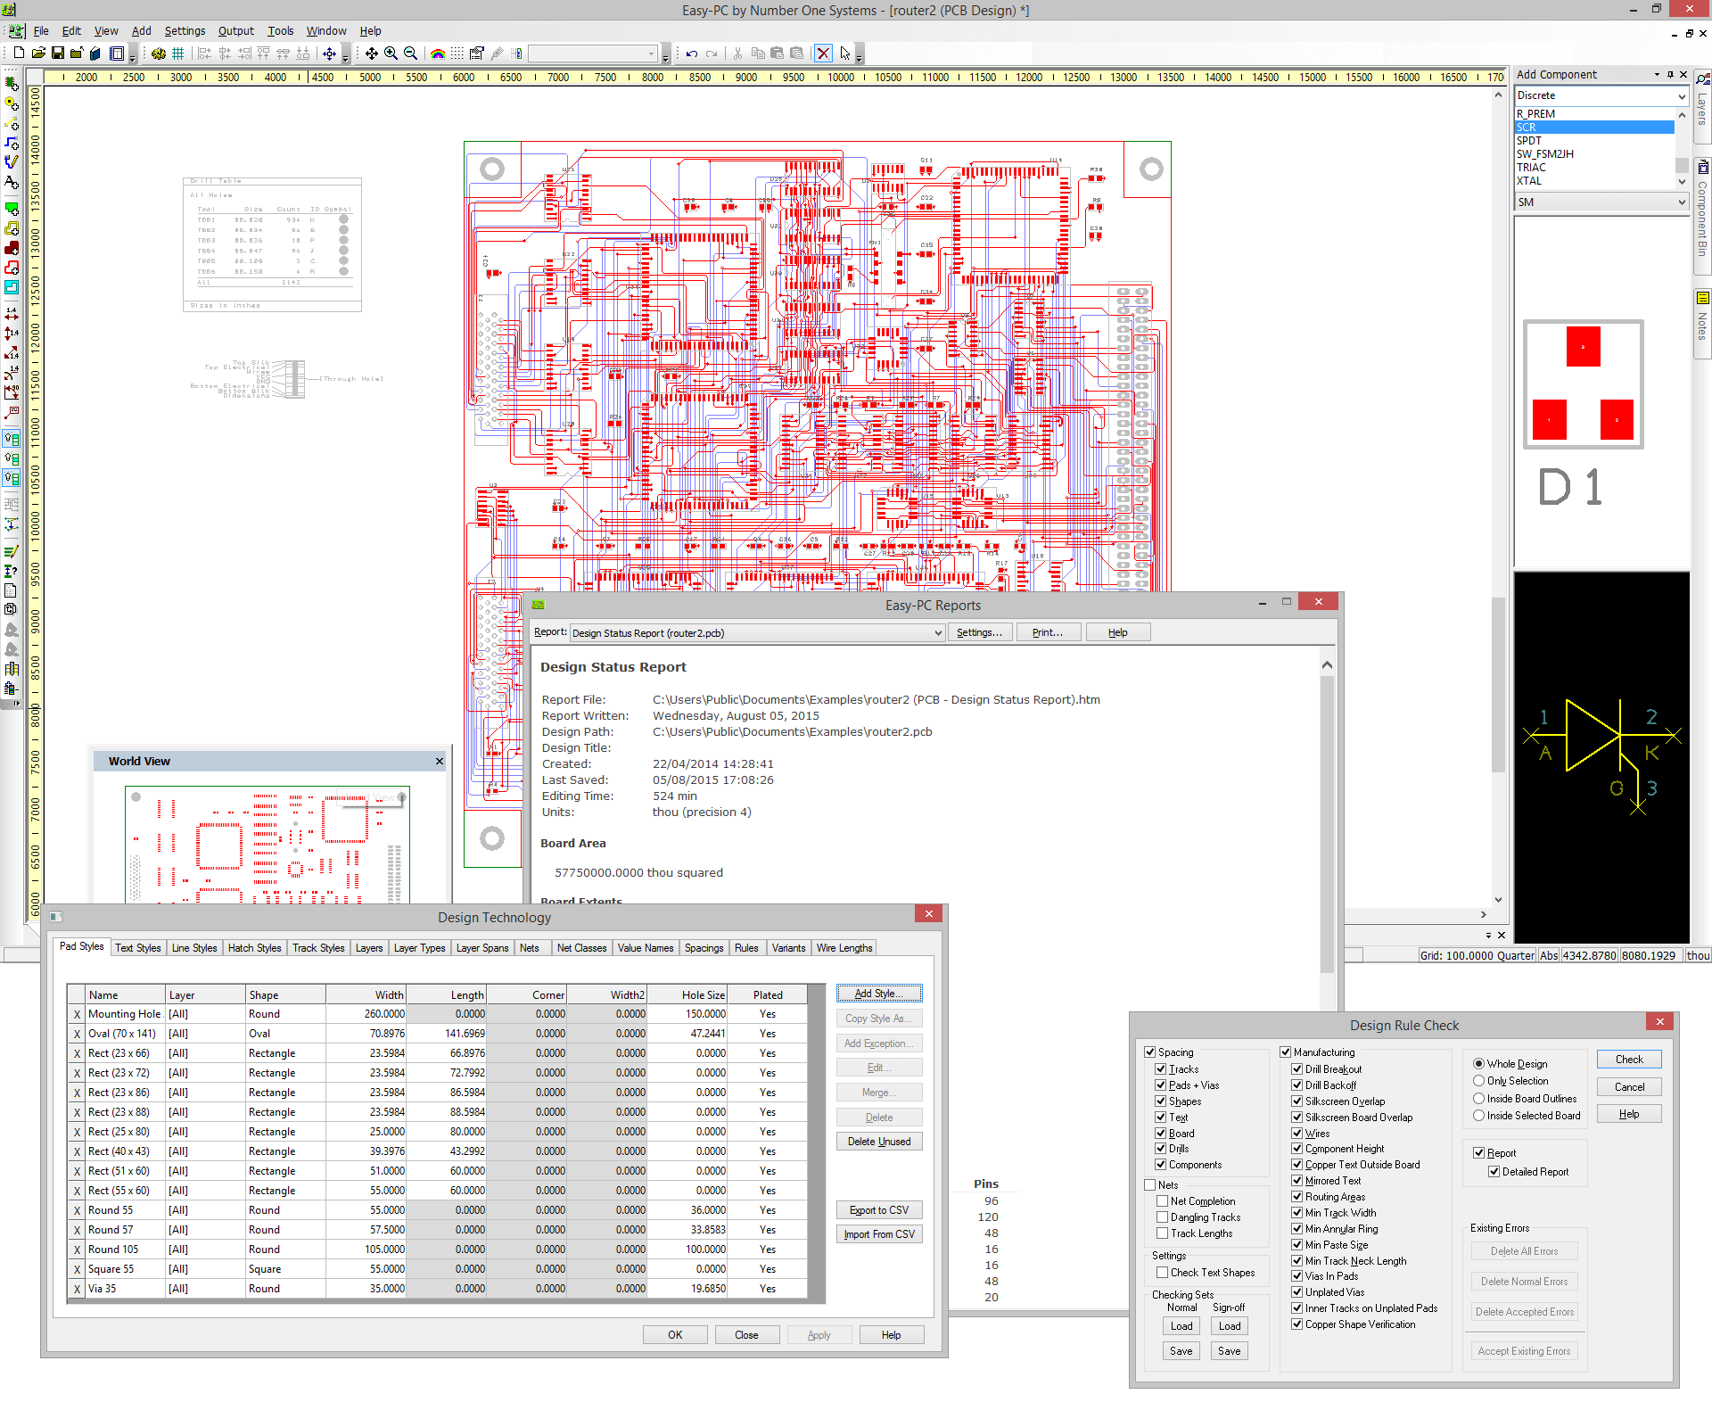Click the Delete Unused button
Viewport: 1712px width, 1427px height.
[878, 1142]
